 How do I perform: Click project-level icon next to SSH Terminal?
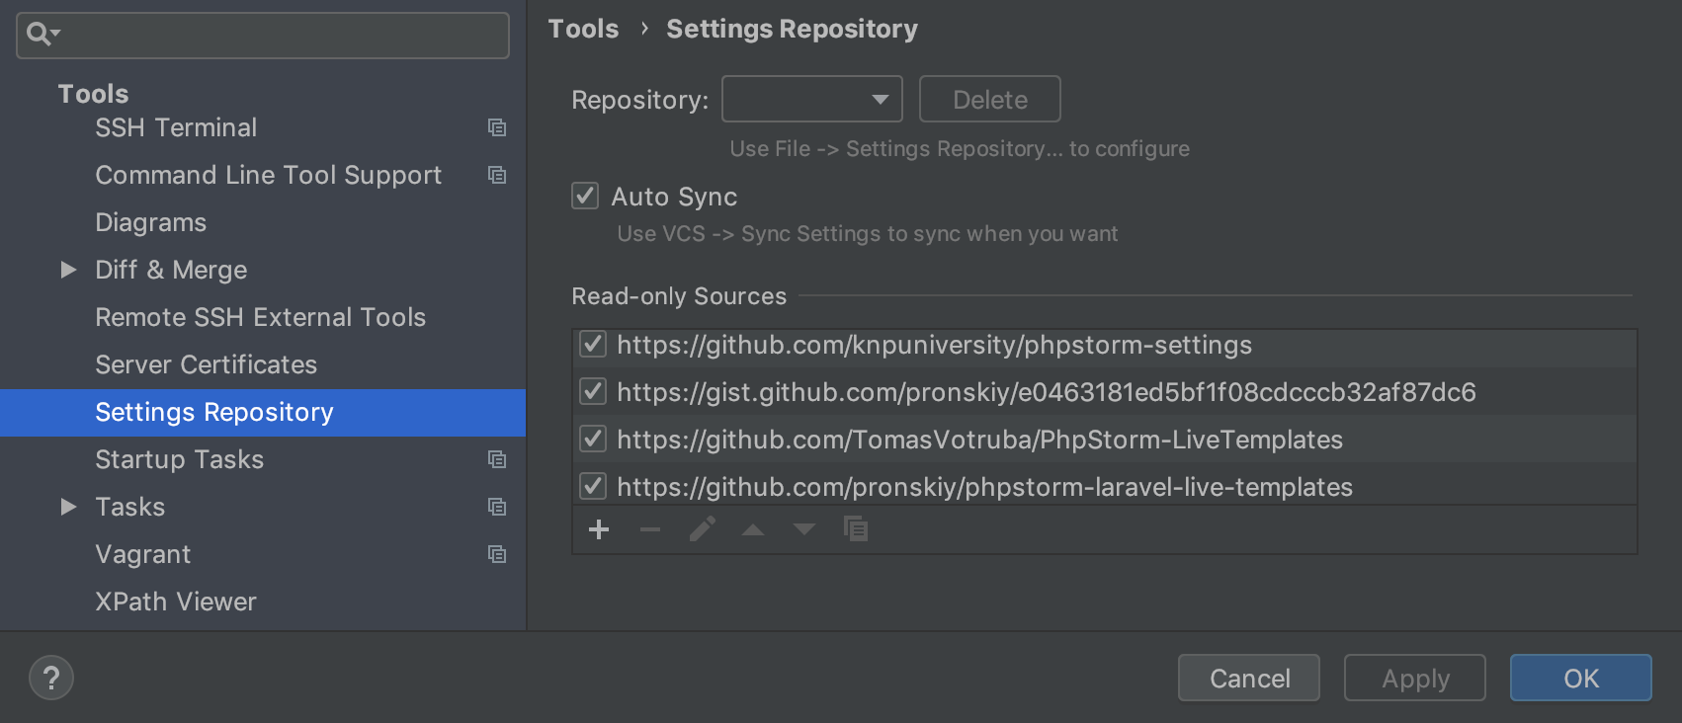(497, 127)
